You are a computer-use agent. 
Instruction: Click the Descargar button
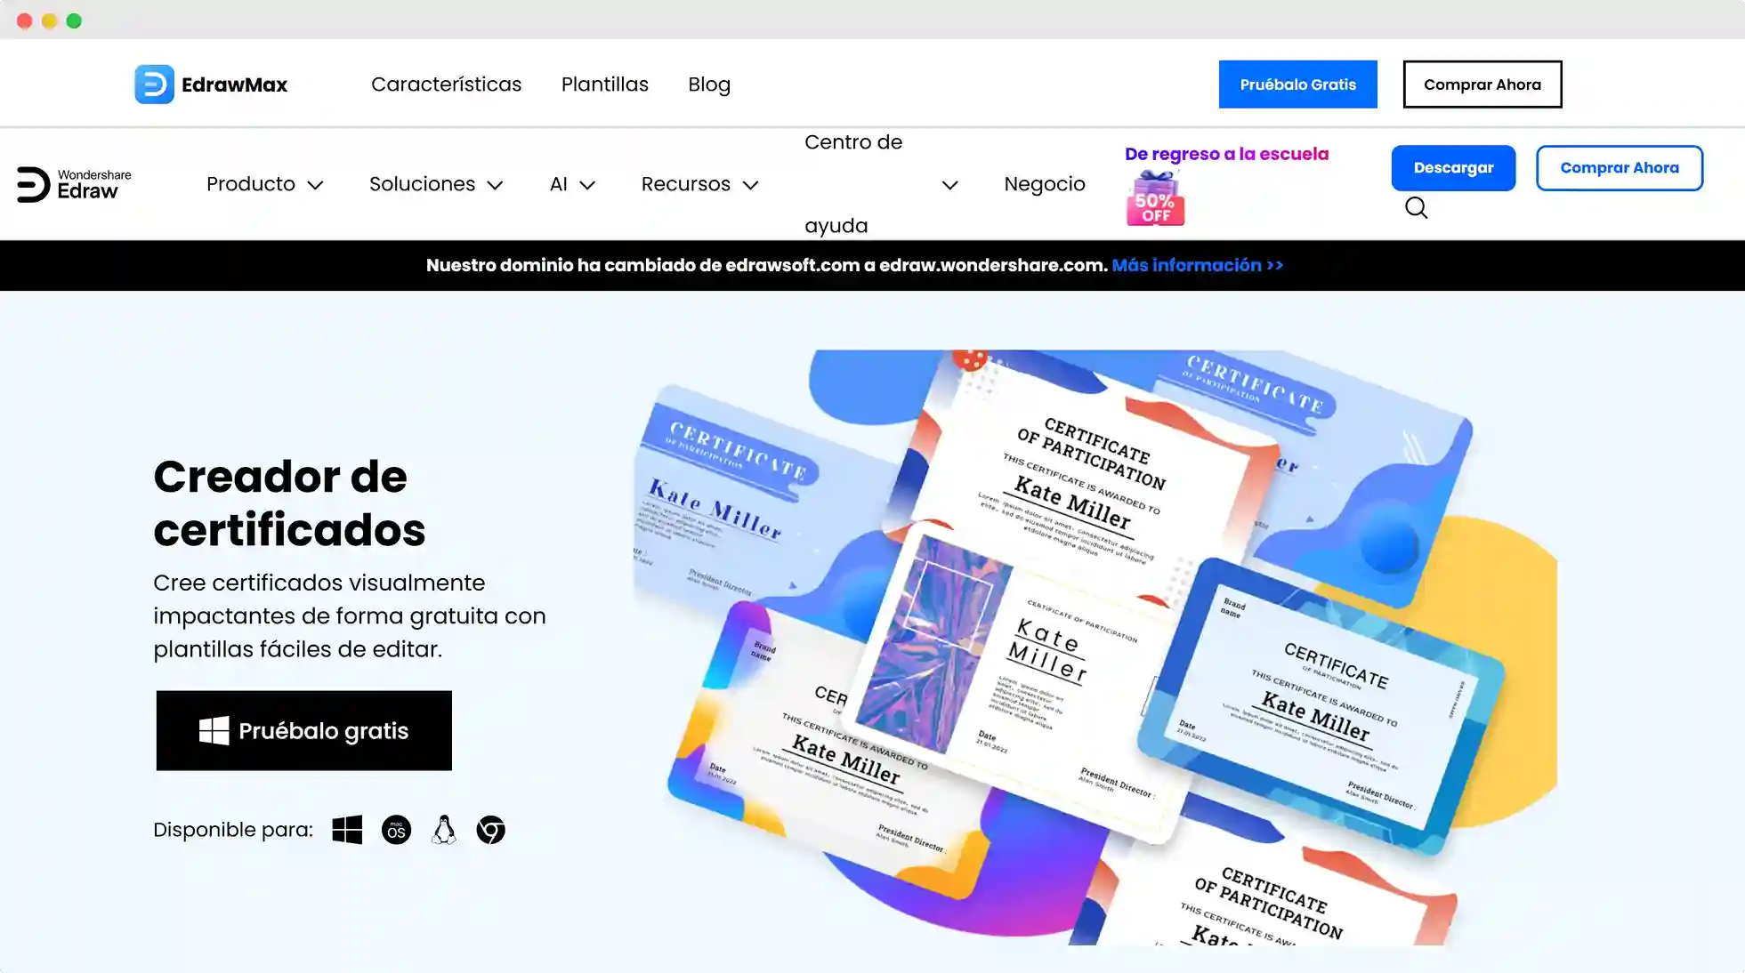point(1453,168)
